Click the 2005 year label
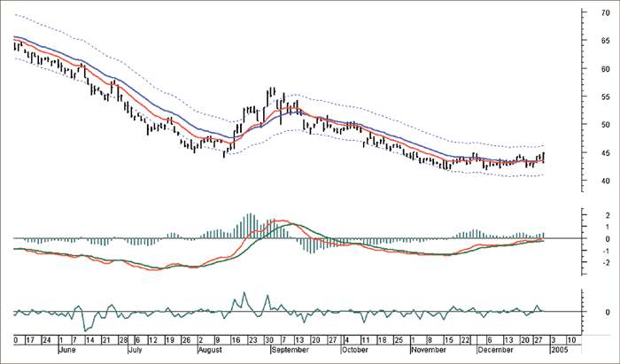The image size is (620, 364). coord(558,351)
